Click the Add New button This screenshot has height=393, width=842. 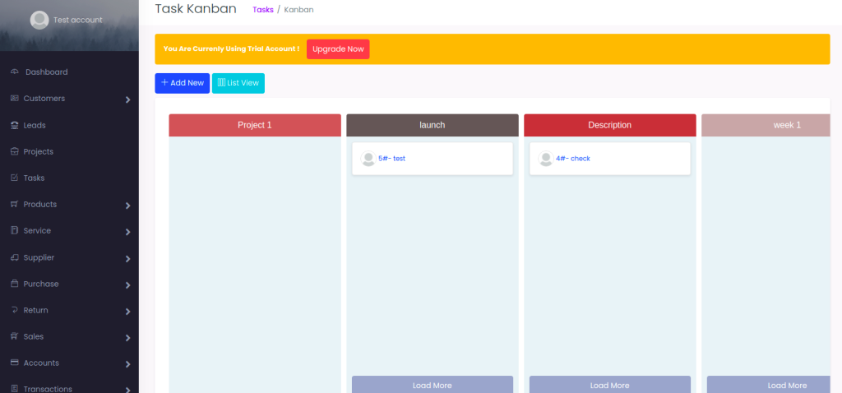[182, 83]
